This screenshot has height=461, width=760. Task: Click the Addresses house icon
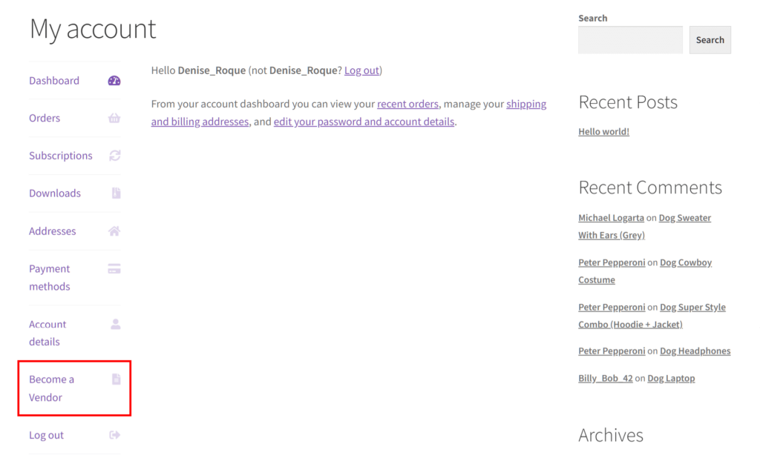click(x=114, y=231)
